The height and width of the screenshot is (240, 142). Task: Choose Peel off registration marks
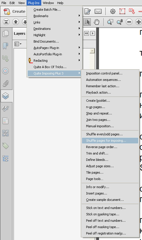tap(110, 233)
